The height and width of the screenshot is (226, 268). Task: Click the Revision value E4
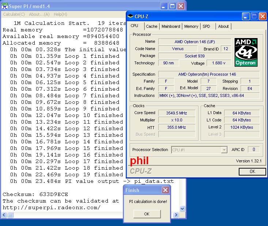250,88
